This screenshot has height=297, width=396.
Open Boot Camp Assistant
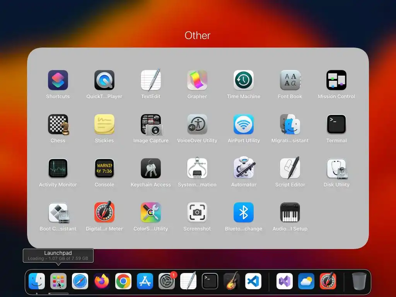point(59,213)
